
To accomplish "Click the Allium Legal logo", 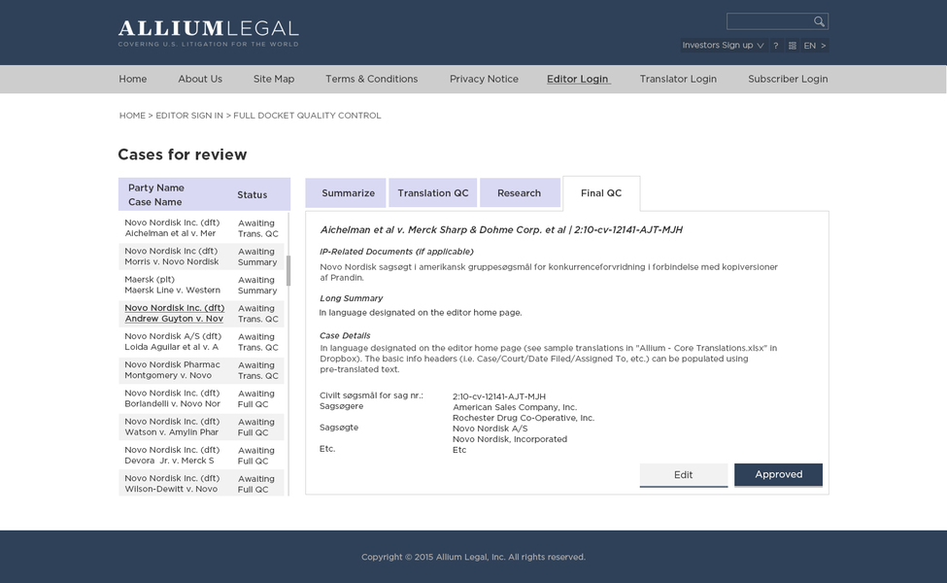I will click(209, 33).
